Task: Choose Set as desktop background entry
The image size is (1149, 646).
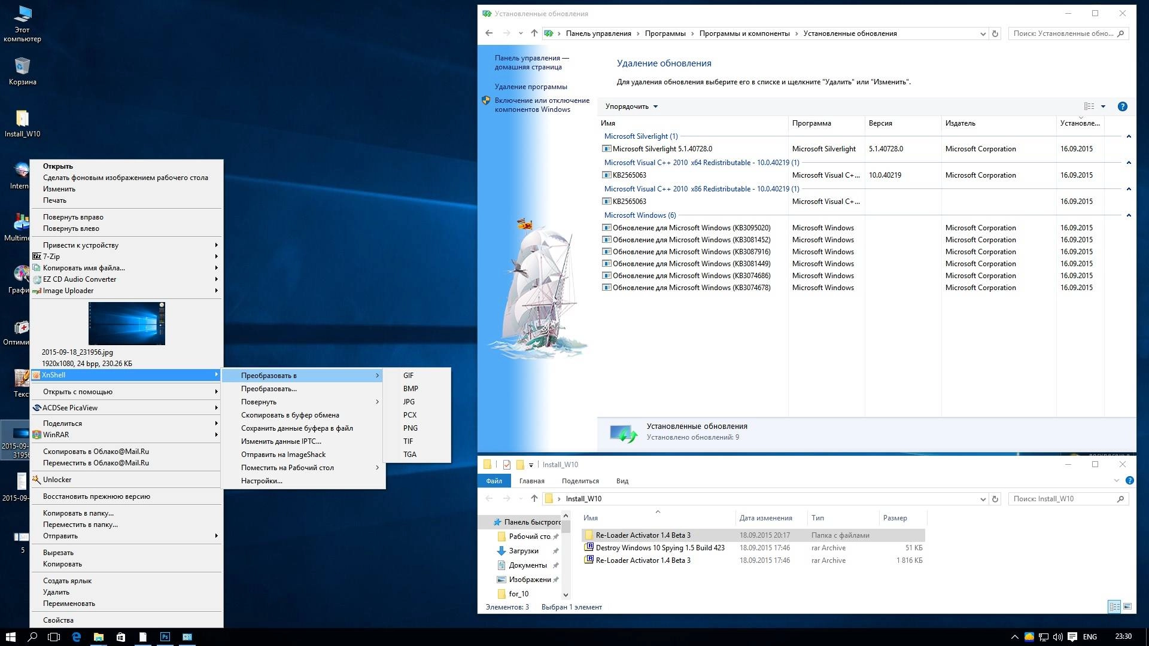Action: (x=125, y=178)
